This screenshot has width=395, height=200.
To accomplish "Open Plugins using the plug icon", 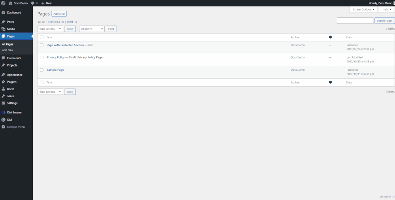I will coord(4,82).
